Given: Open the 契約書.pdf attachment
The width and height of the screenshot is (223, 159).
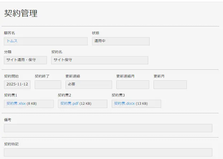Looking at the screenshot, I should pos(69,104).
